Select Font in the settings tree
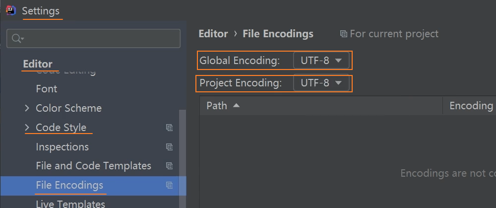This screenshot has width=496, height=208. [x=47, y=89]
